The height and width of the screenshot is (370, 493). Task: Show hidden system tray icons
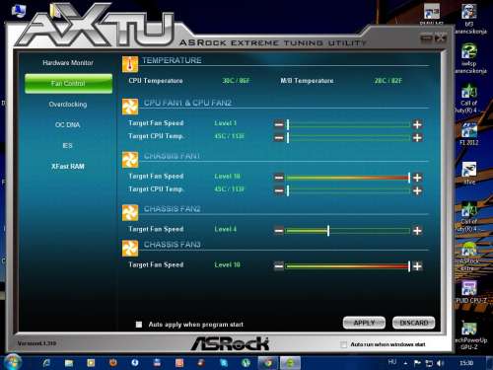coord(405,363)
